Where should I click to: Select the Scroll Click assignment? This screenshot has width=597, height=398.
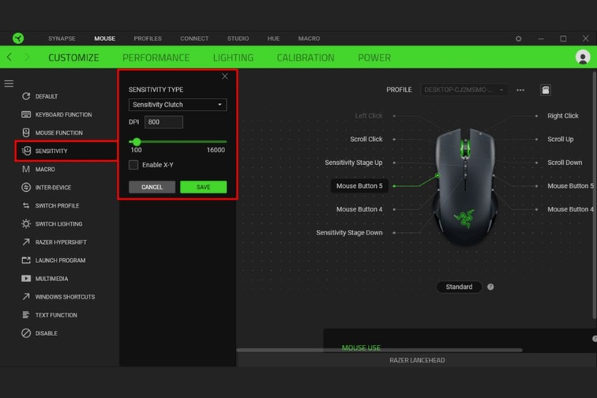coord(366,139)
